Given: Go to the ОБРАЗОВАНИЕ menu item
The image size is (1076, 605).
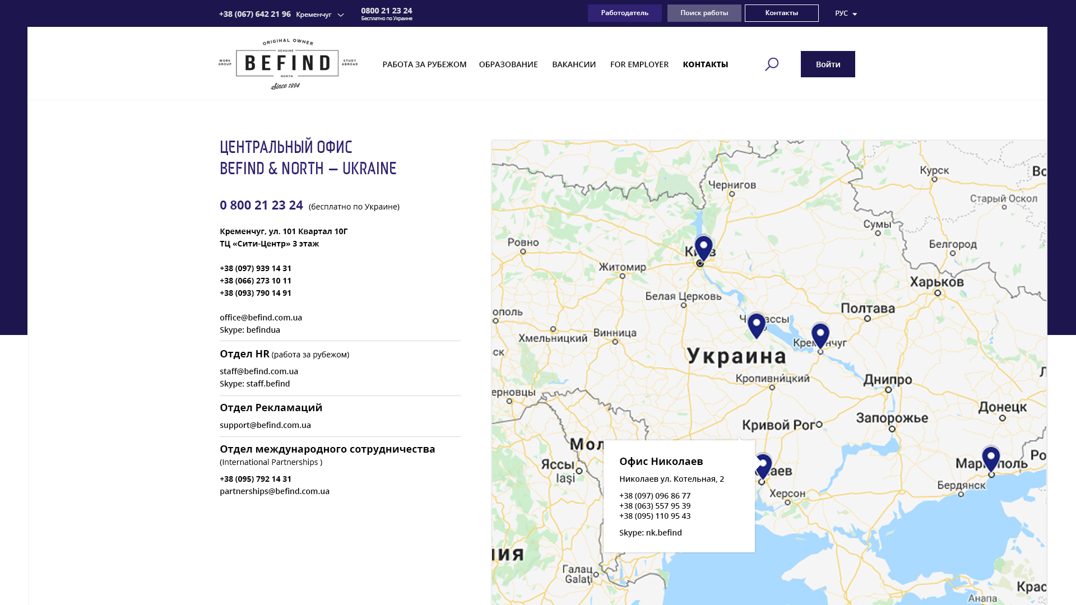Looking at the screenshot, I should coord(508,64).
